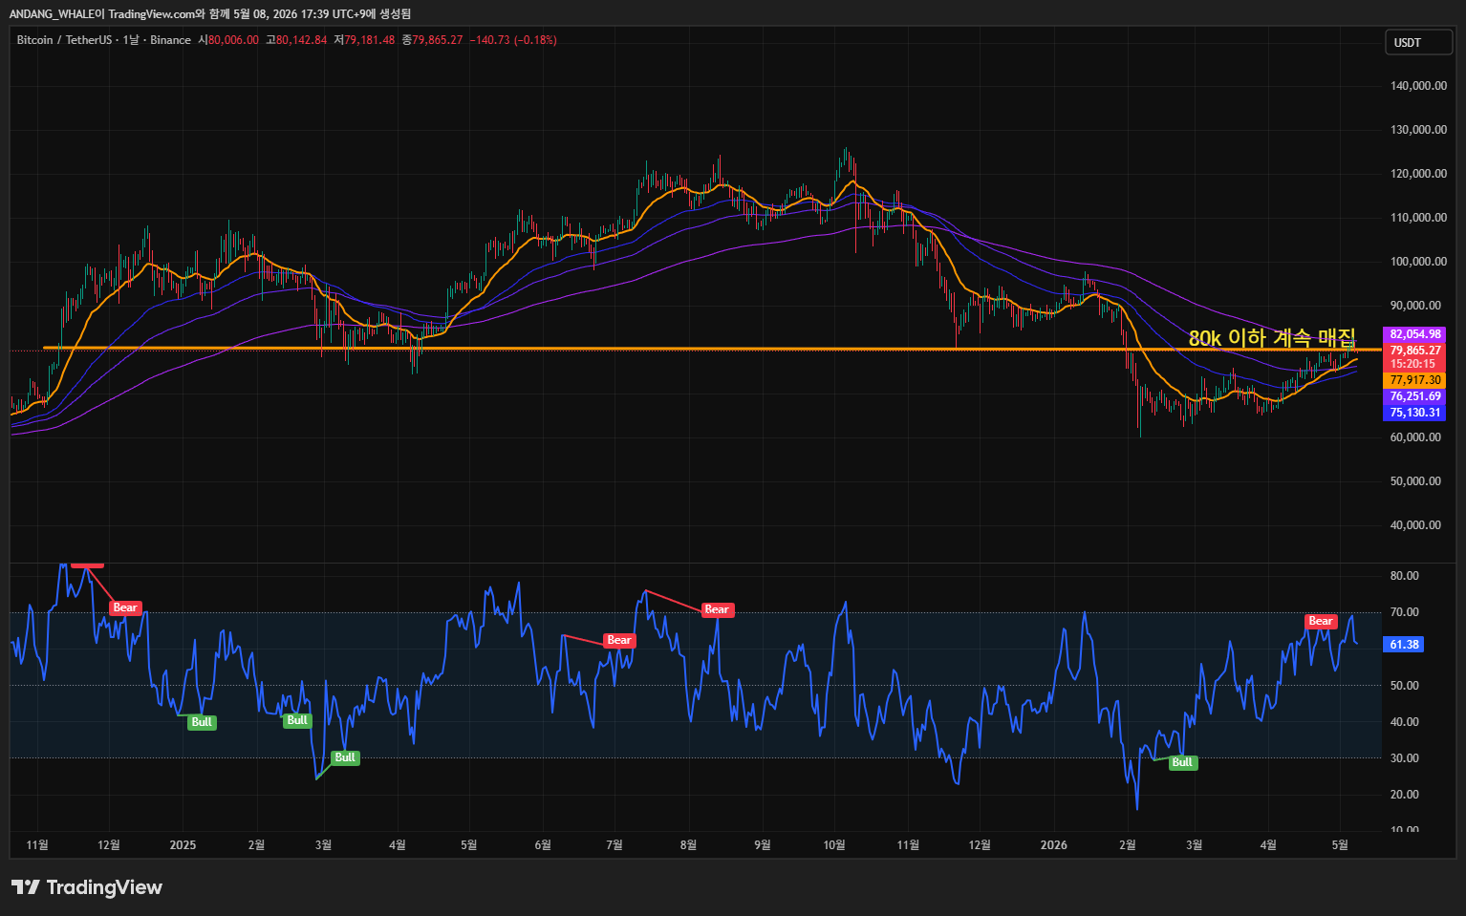Click the 80.00 RSI axis label

[1404, 576]
